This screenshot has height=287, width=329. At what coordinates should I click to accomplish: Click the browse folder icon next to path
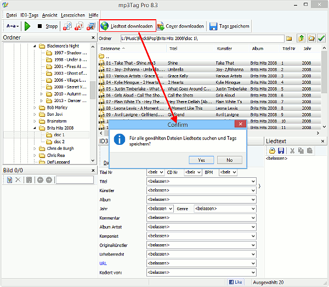point(311,38)
